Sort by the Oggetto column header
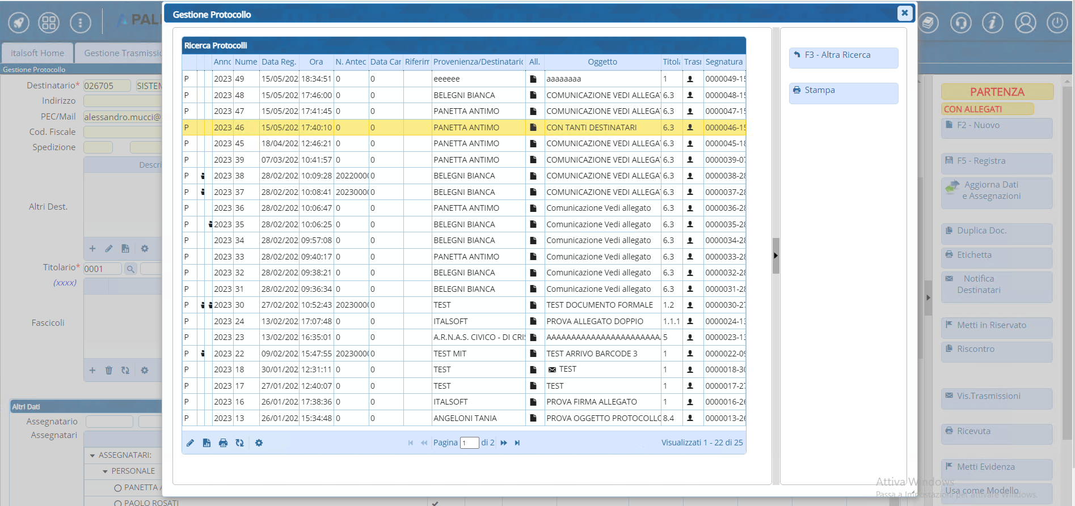This screenshot has width=1075, height=506. (602, 62)
